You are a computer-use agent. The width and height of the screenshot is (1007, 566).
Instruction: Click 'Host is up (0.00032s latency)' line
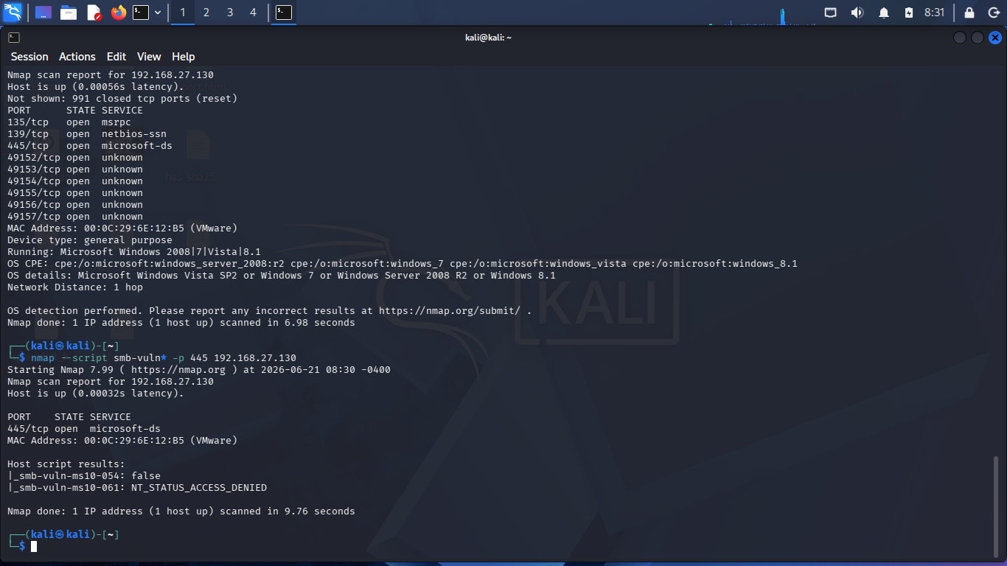(96, 393)
